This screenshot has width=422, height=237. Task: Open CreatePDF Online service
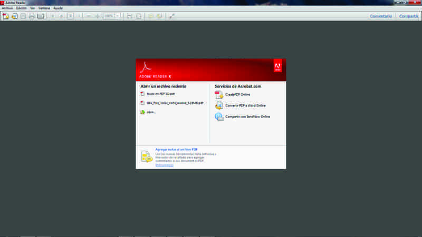238,95
